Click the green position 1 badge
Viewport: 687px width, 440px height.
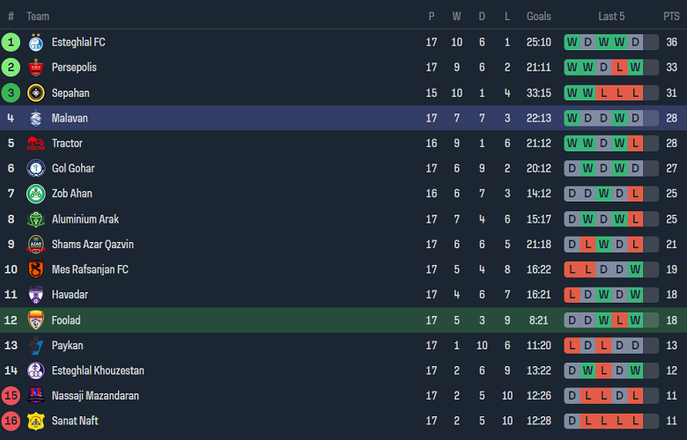point(11,42)
